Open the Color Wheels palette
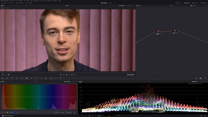 12,78
